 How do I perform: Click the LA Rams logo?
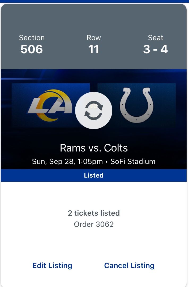click(50, 105)
